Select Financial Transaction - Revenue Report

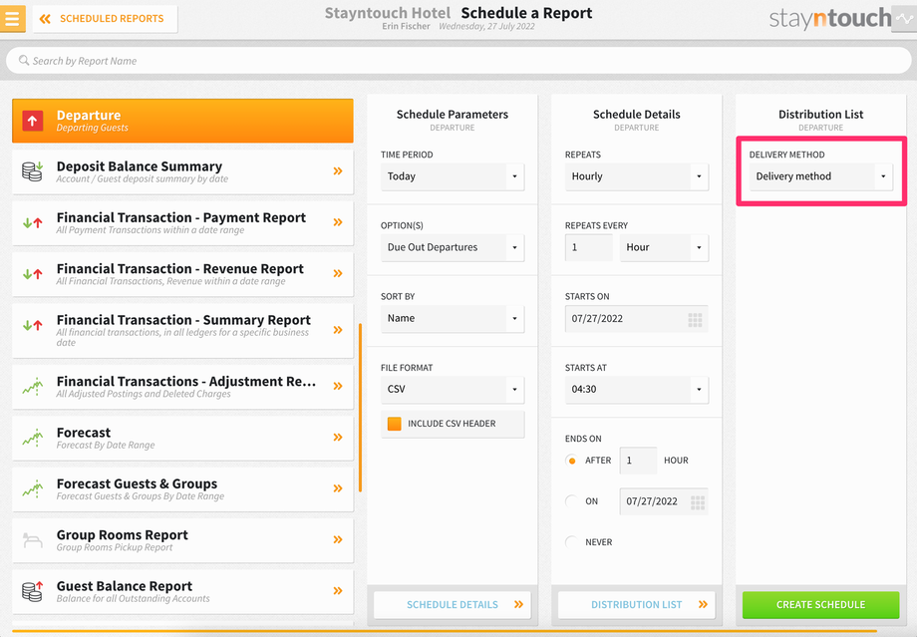pyautogui.click(x=182, y=274)
